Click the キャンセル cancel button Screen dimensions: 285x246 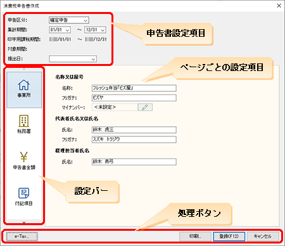click(263, 236)
